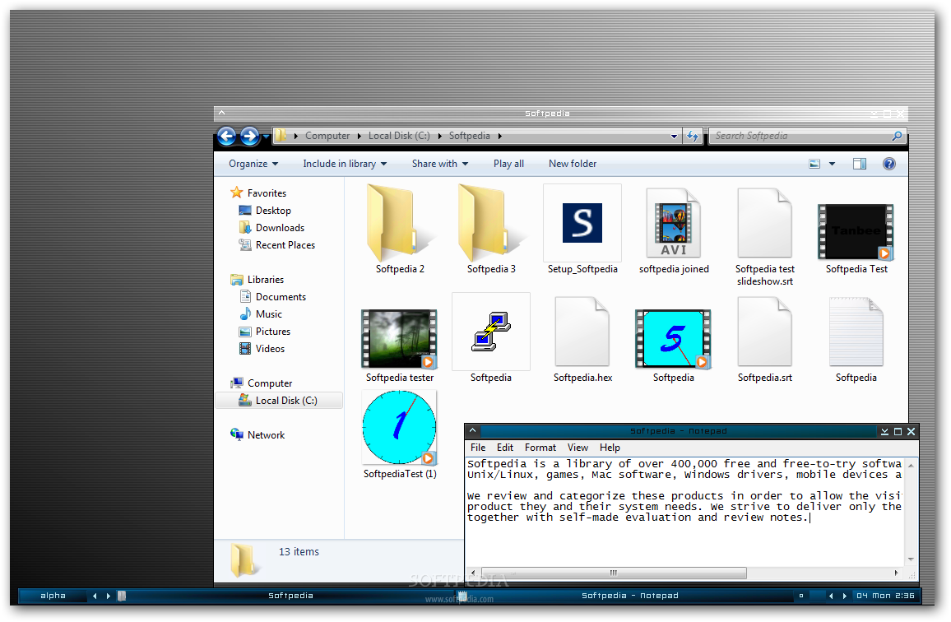Open the Format menu in Notepad
The height and width of the screenshot is (622, 951).
pos(540,448)
